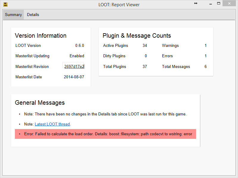
Task: Click the Masterlist Updating Enabled value
Action: [77, 56]
